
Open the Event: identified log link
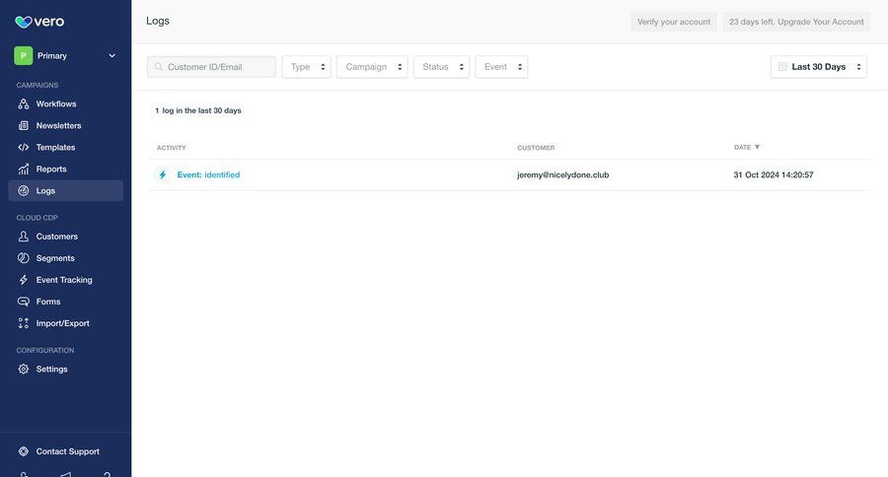coord(208,174)
